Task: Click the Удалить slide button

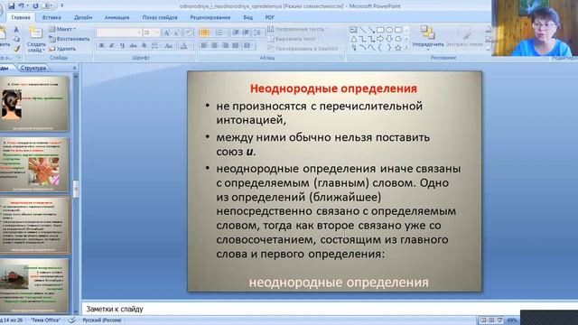Action: click(62, 48)
